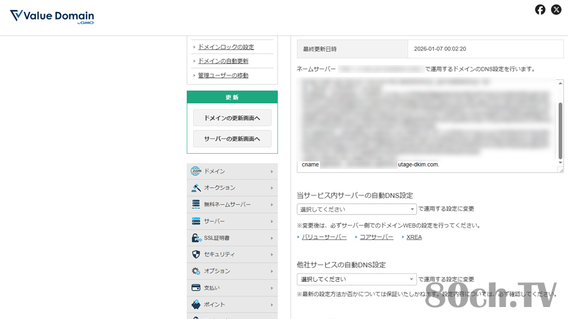This screenshot has height=319, width=568.
Task: Click the ポイント piggy bank icon
Action: tap(196, 304)
